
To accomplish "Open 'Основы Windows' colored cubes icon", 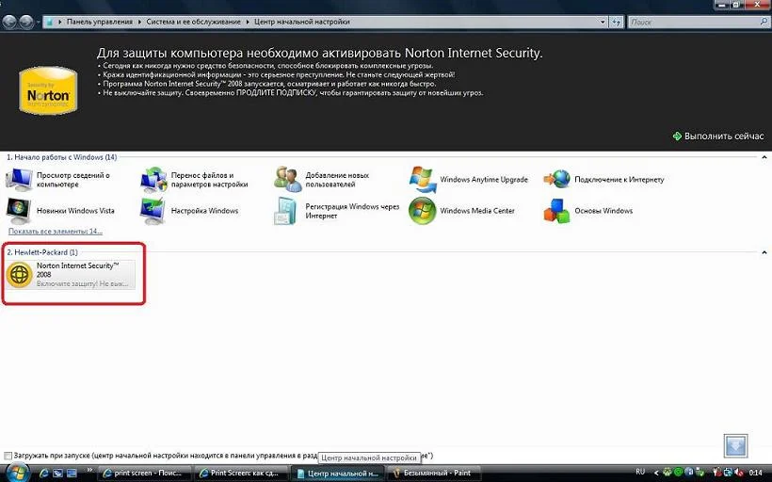I will [556, 211].
